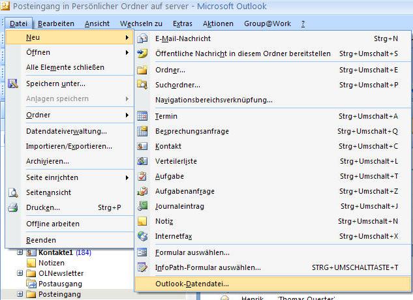Click the Aufgabe clipboard icon
The image size is (413, 300).
tap(142, 176)
